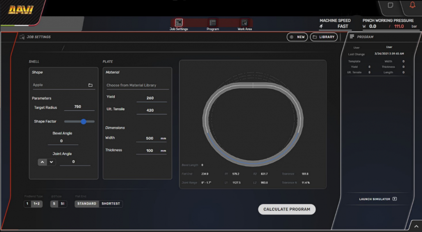
Task: Switch the type toggle to SI
Action: pos(63,204)
